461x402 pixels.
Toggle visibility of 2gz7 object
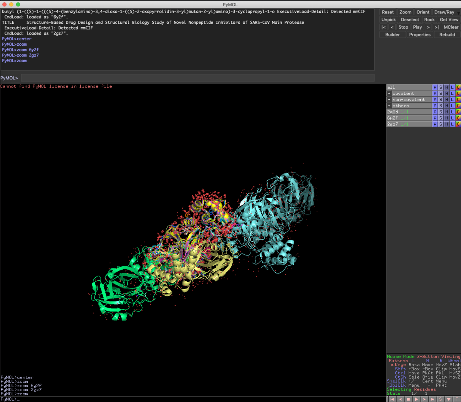[409, 124]
